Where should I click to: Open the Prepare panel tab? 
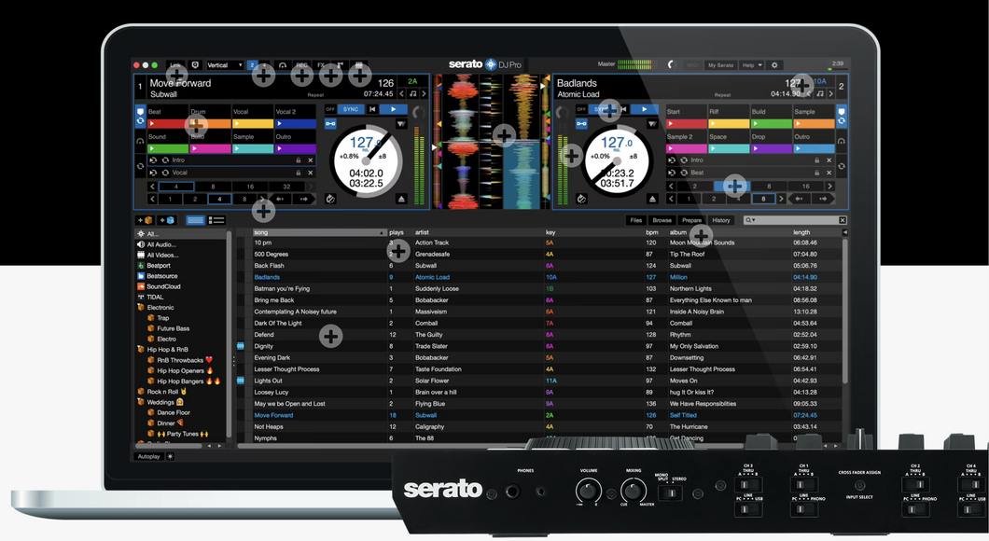pyautogui.click(x=691, y=220)
